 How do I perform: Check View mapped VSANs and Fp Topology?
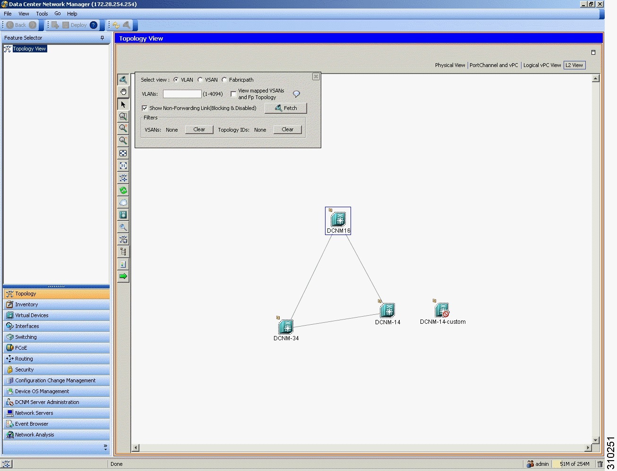[233, 94]
